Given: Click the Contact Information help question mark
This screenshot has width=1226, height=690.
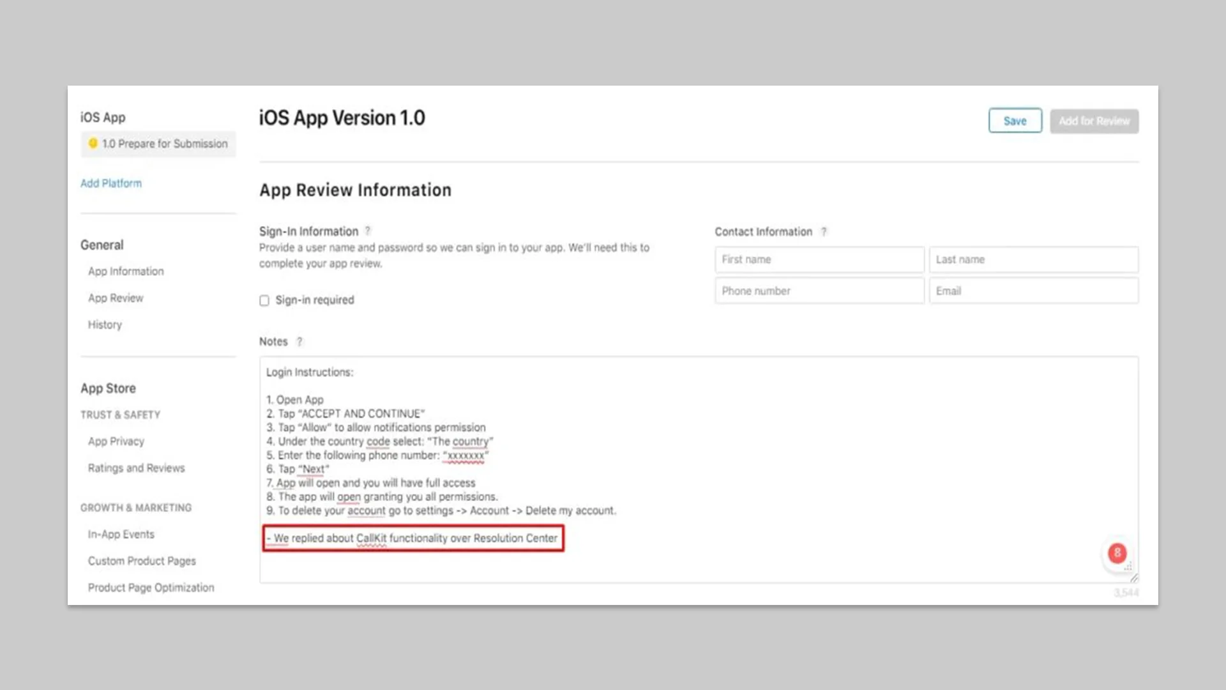Looking at the screenshot, I should click(824, 232).
